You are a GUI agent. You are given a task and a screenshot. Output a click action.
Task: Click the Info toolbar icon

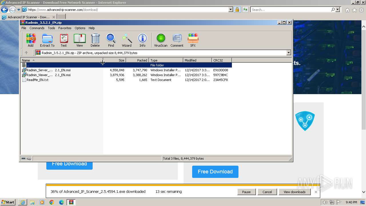(142, 40)
